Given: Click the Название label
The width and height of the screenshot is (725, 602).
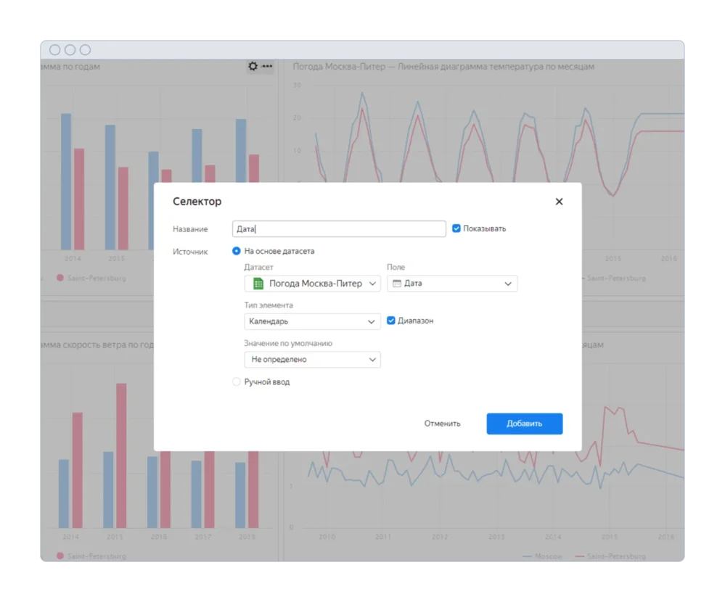Looking at the screenshot, I should [x=190, y=229].
